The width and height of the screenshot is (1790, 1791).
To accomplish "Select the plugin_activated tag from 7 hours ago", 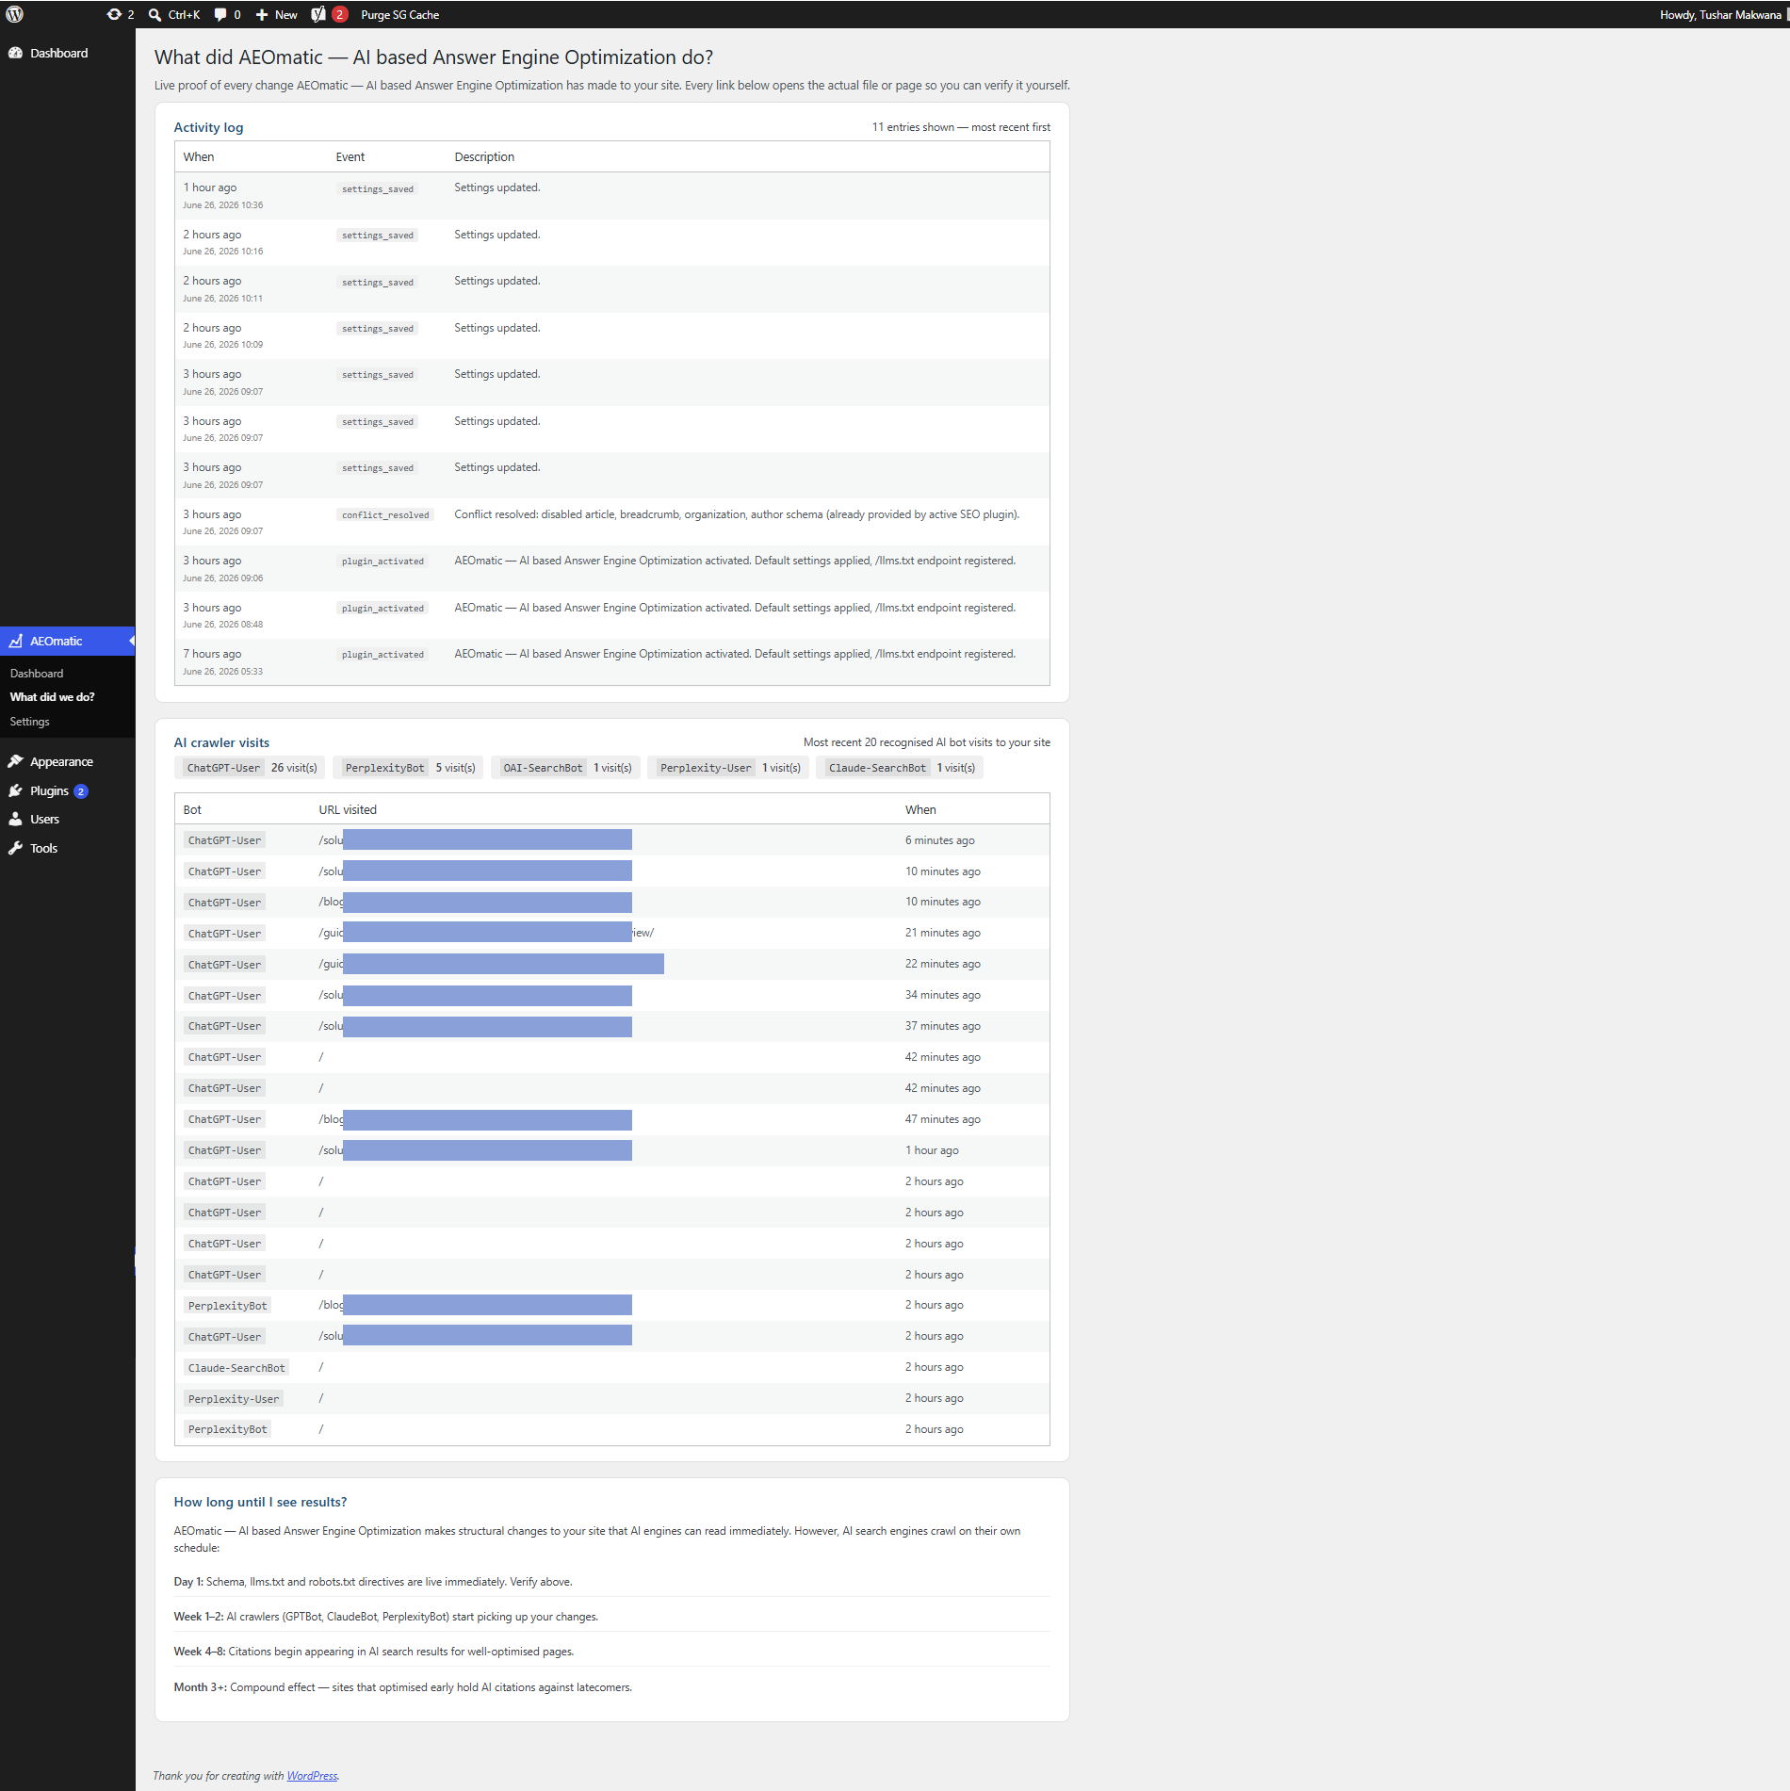I will pyautogui.click(x=382, y=654).
